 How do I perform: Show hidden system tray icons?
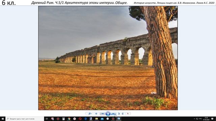194,119
